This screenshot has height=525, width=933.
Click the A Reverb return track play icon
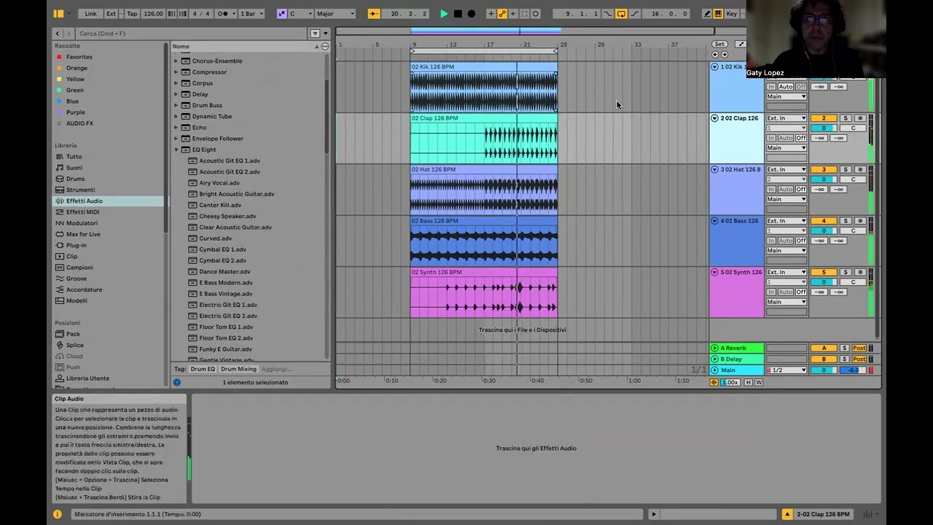click(x=714, y=348)
